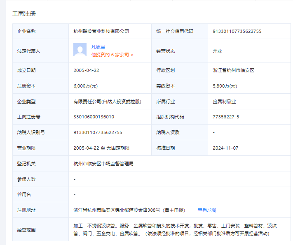Click the 行政区划 label cell
Screen dimensions: 293x245
click(x=180, y=70)
